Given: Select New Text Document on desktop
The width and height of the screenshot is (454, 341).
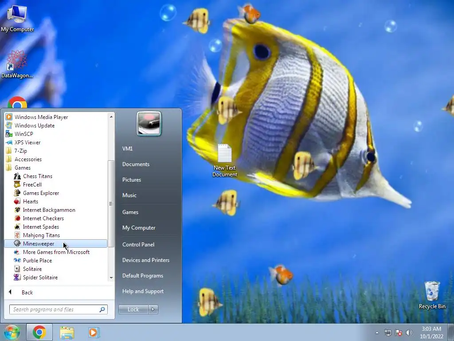Looking at the screenshot, I should [x=225, y=160].
